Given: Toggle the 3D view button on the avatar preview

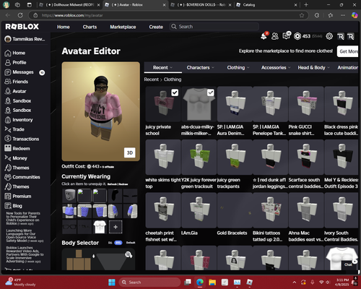Looking at the screenshot, I should point(130,152).
